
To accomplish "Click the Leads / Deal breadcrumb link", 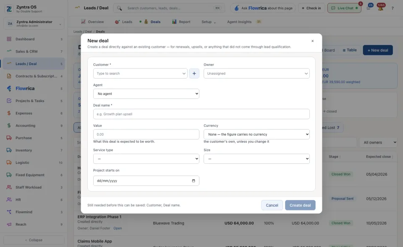I will point(83,32).
